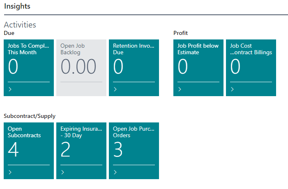This screenshot has width=288, height=189.
Task: Click the Job Cost Contract Billings zero value
Action: tap(235, 67)
